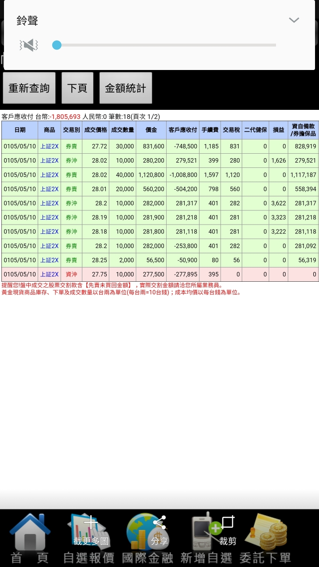Open 自選報價 watchlist quotes icon

coord(89,538)
